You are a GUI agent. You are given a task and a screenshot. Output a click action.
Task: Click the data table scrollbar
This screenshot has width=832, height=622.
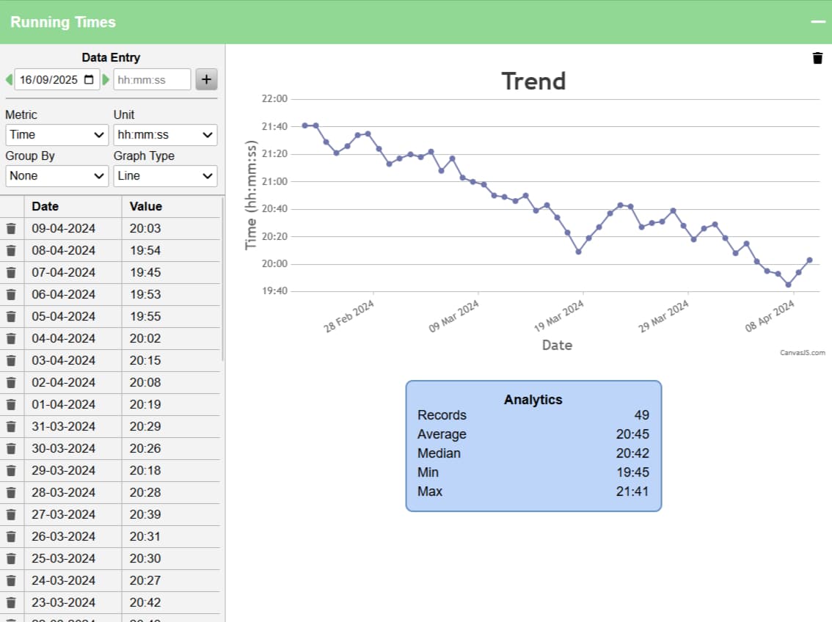[x=222, y=281]
